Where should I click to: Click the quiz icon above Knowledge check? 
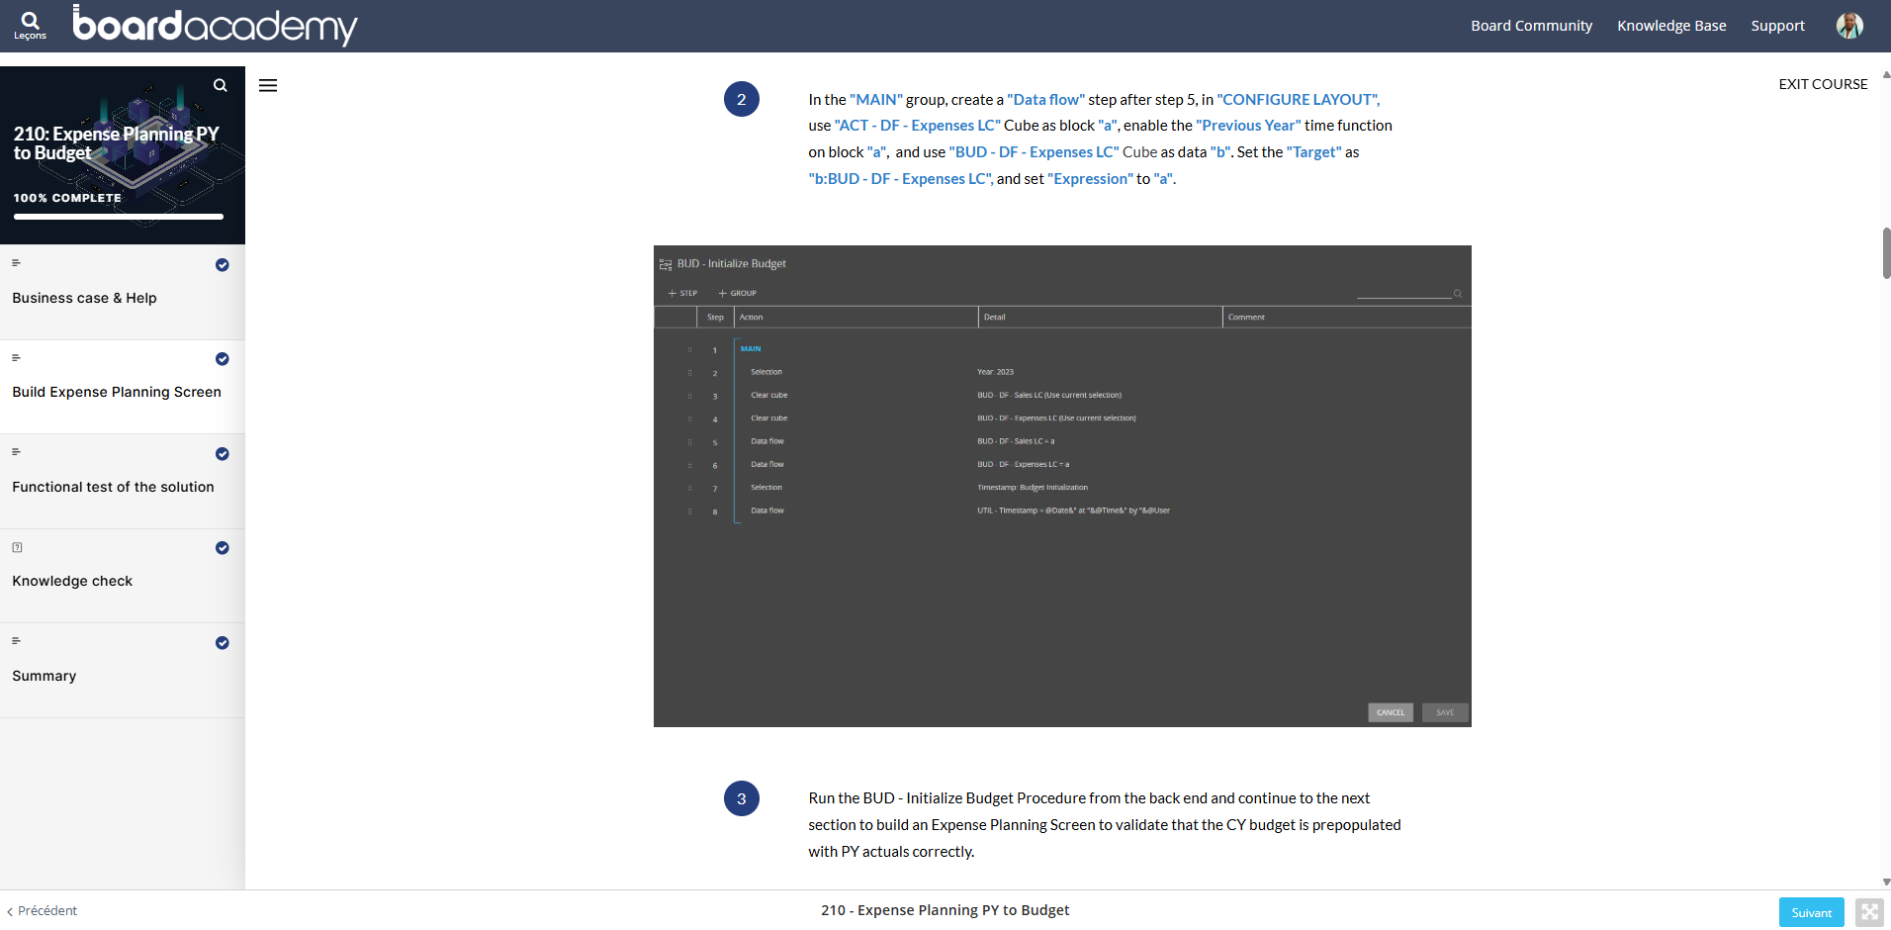pos(17,547)
